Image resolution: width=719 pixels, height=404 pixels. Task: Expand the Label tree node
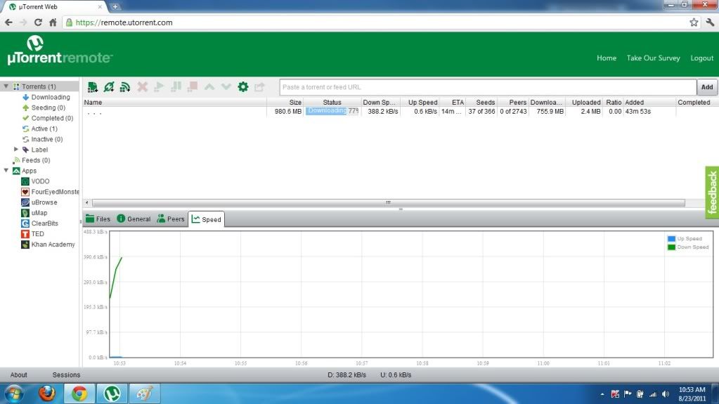click(x=16, y=150)
